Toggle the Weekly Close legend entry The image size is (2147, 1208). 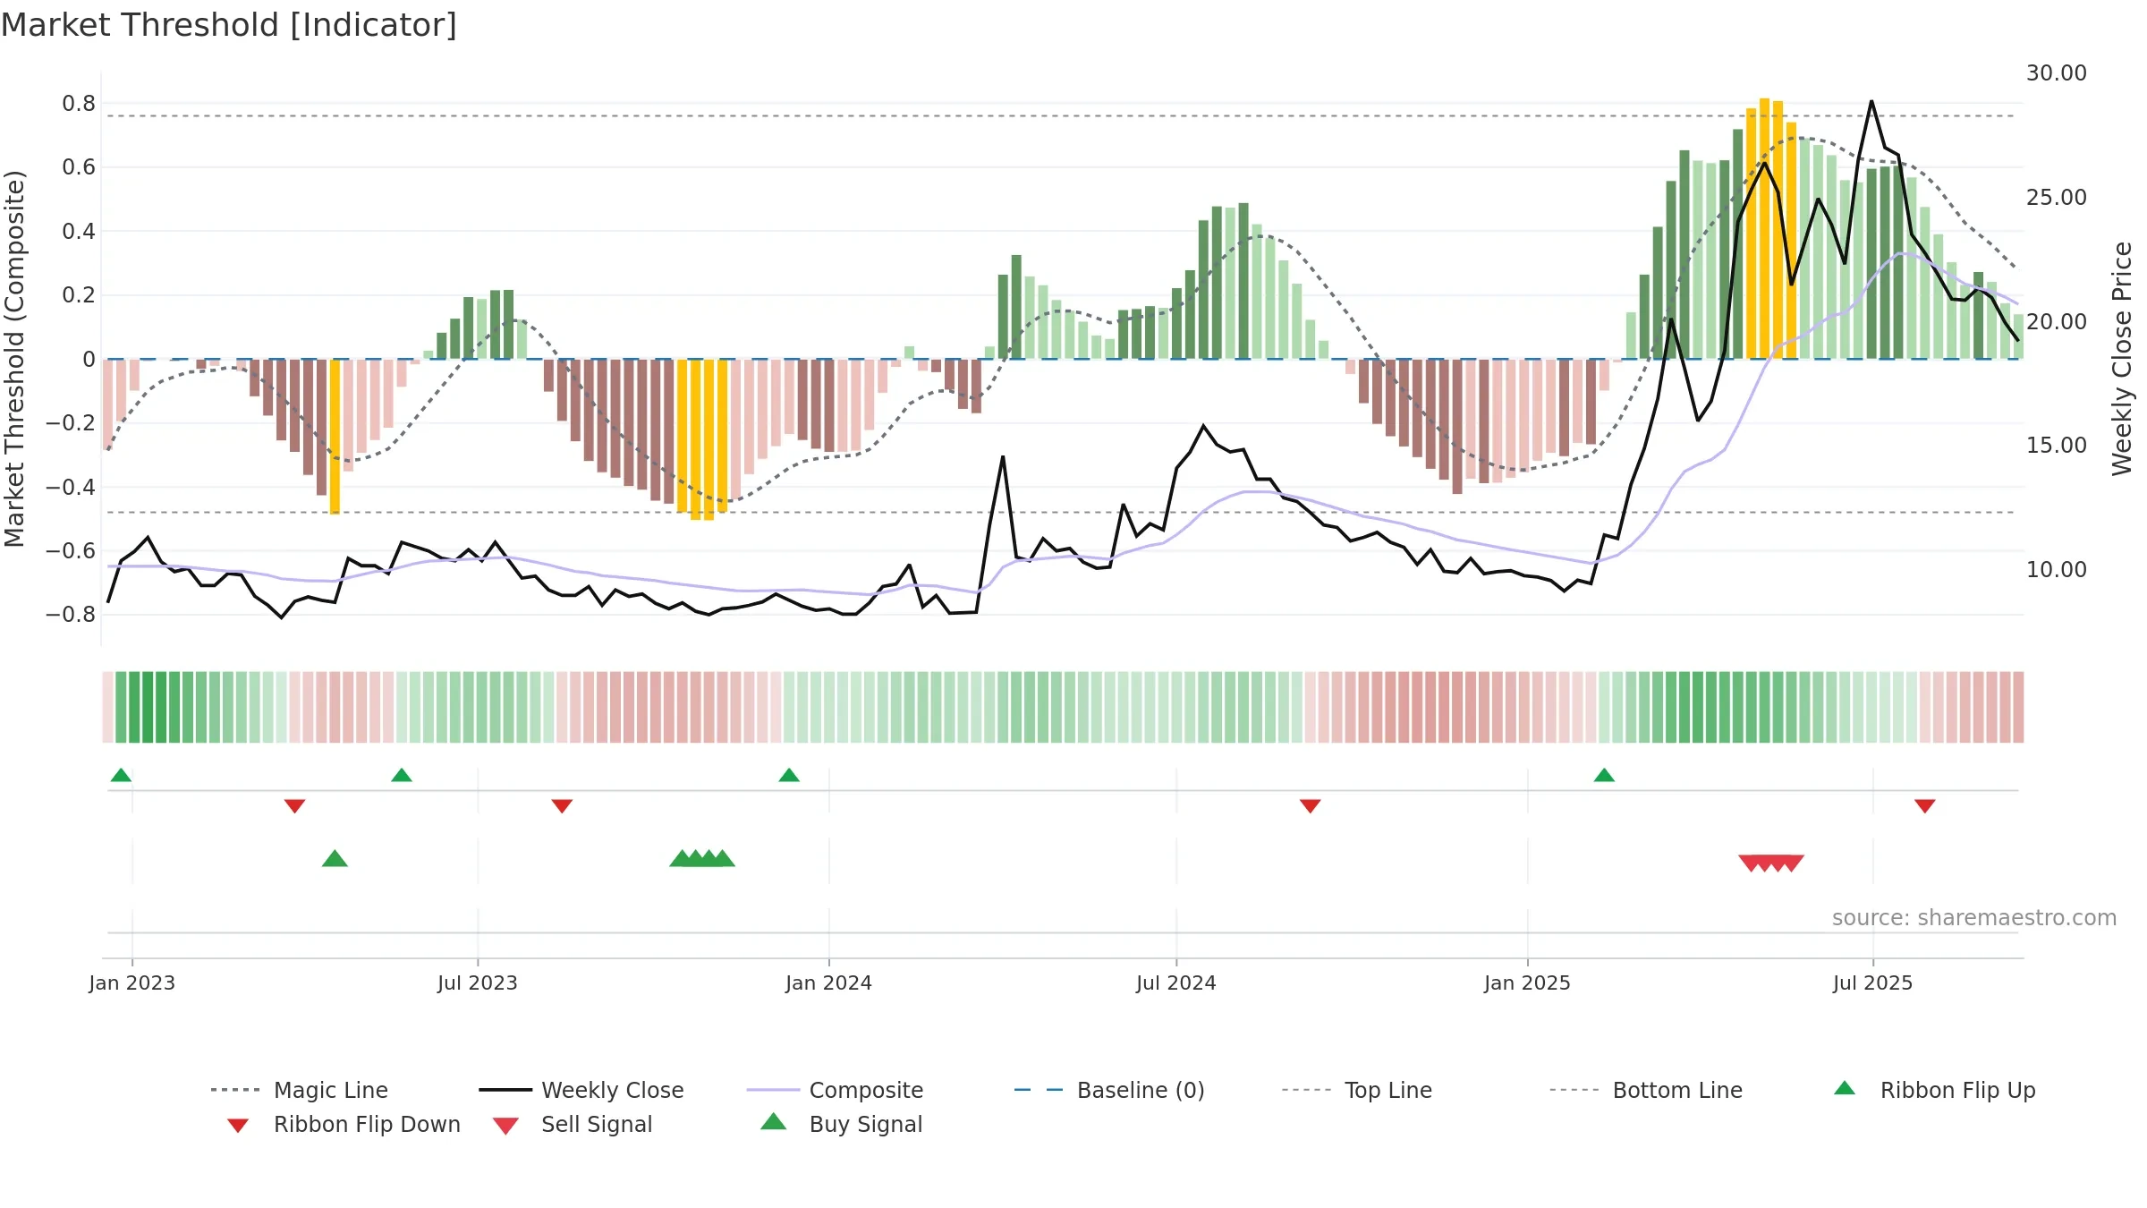click(x=581, y=1090)
